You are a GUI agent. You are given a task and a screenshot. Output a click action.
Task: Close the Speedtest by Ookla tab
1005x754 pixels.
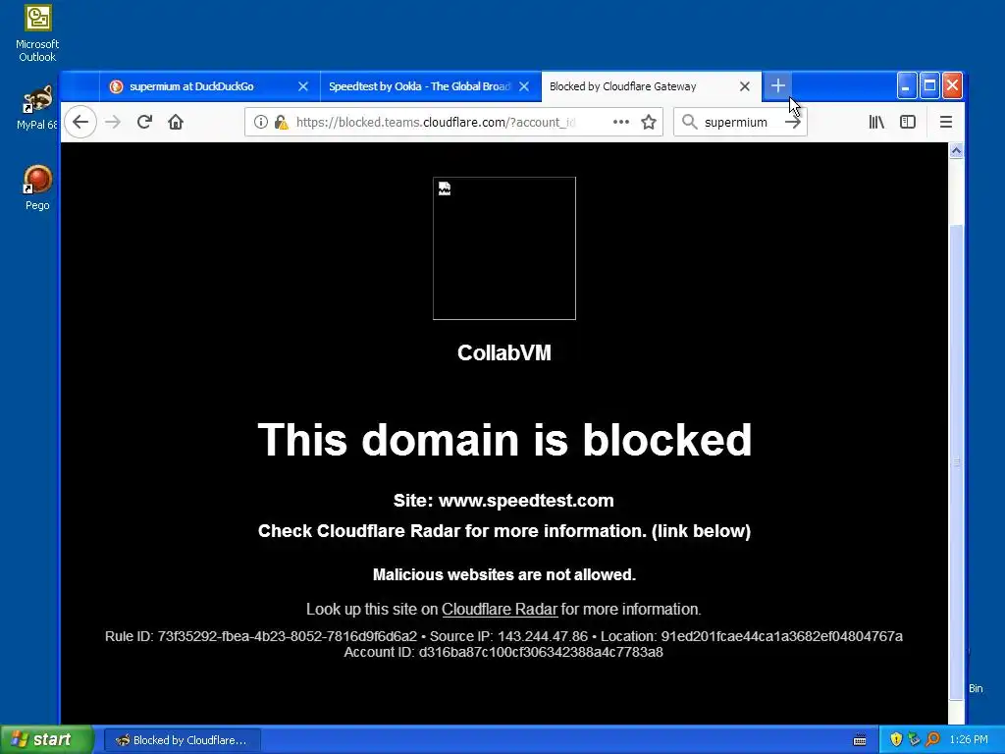pyautogui.click(x=524, y=86)
